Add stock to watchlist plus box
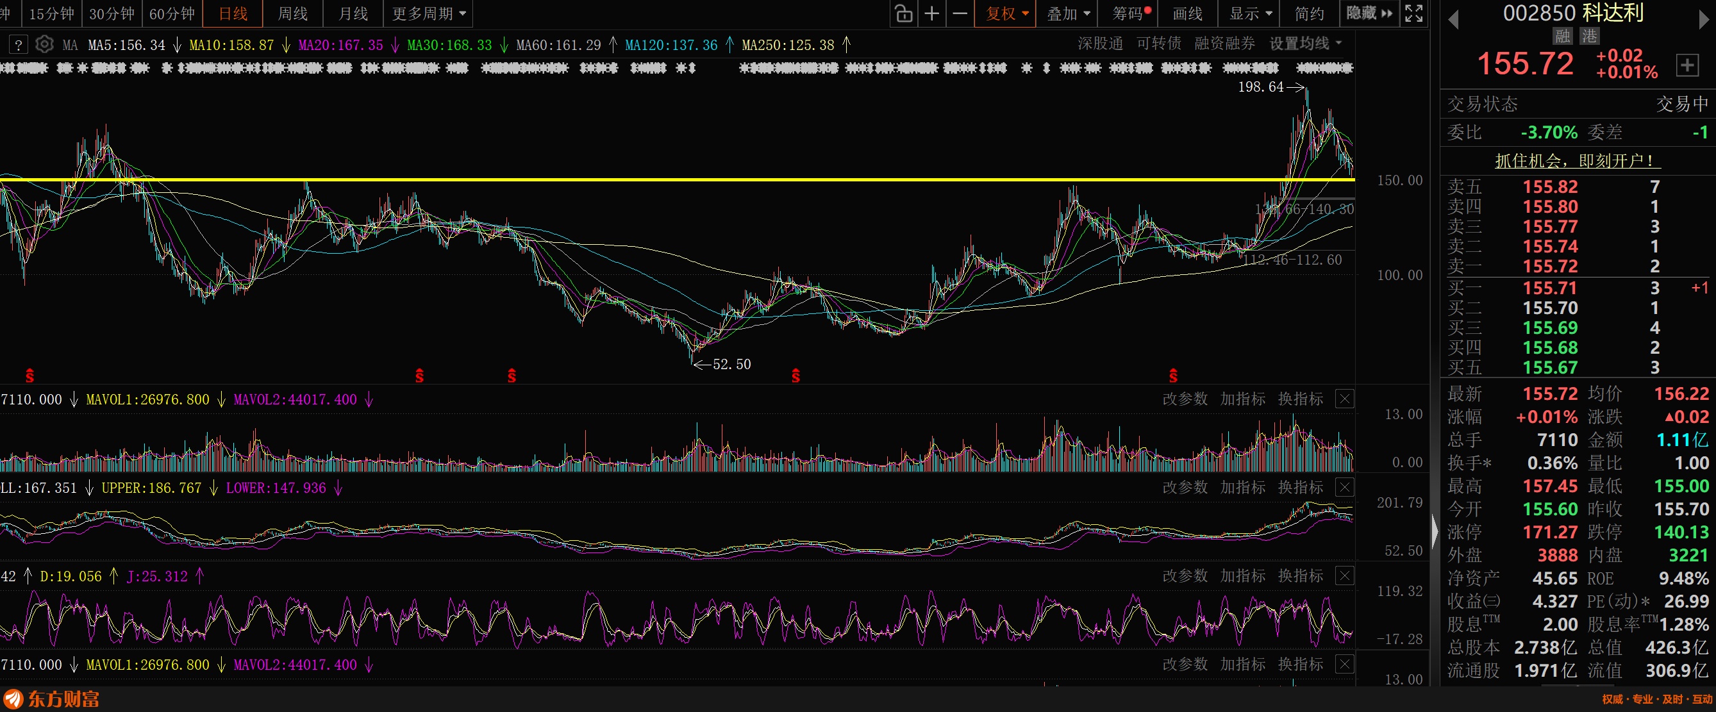The width and height of the screenshot is (1716, 712). (1687, 65)
